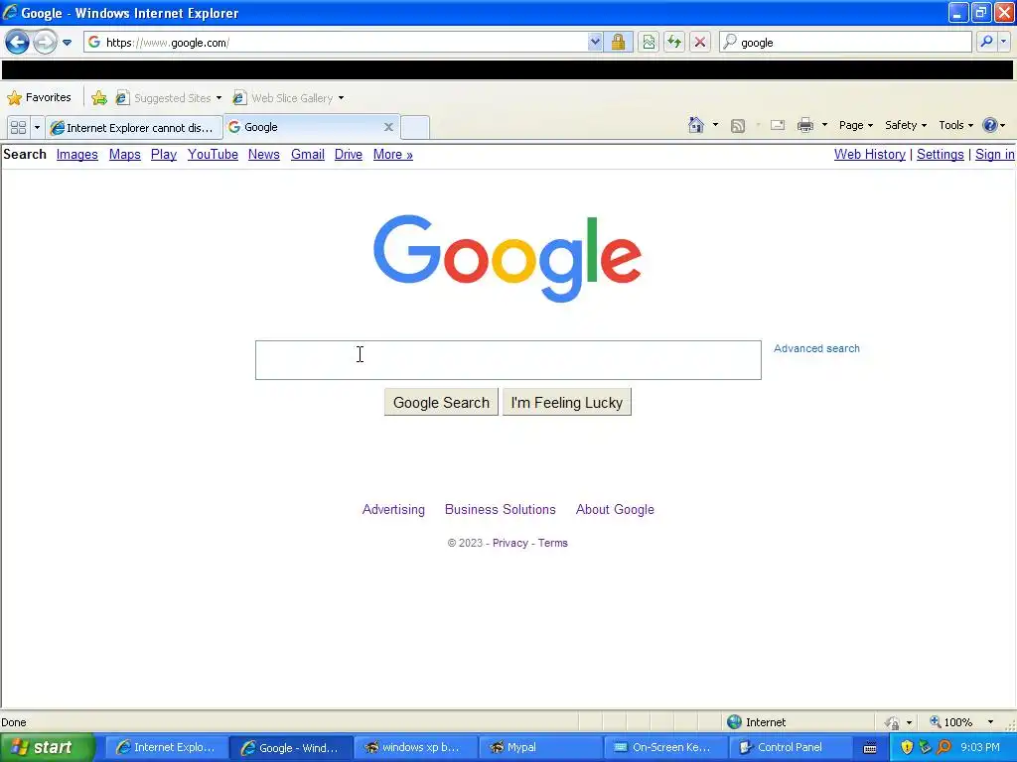Open the Drive link
The width and height of the screenshot is (1017, 762).
click(349, 154)
